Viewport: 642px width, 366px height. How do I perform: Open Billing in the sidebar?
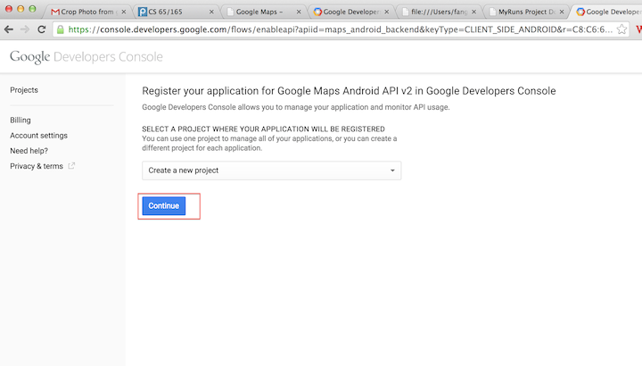pyautogui.click(x=20, y=121)
